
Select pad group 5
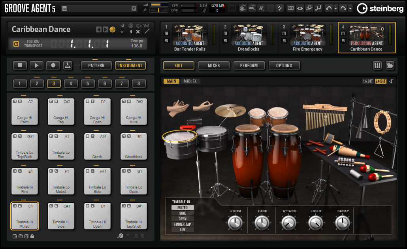tap(88, 84)
